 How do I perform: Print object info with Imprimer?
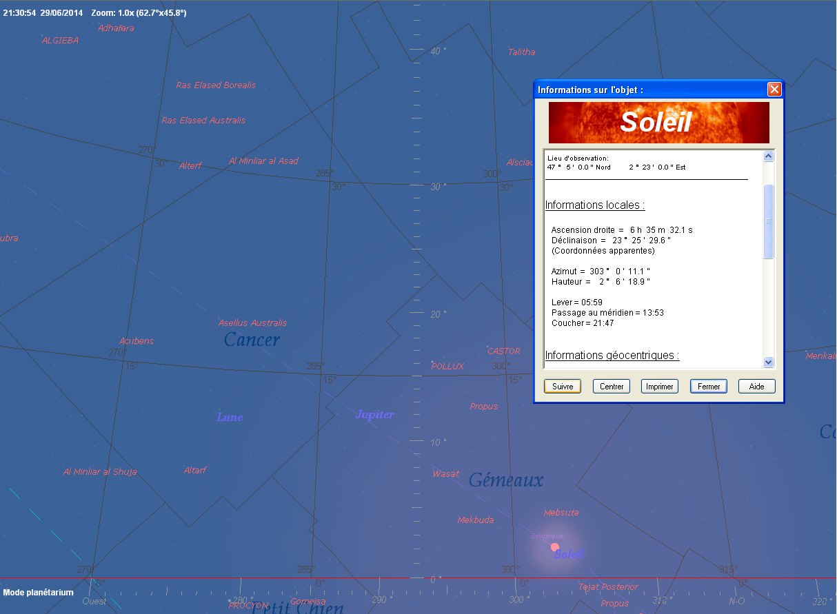coord(659,387)
